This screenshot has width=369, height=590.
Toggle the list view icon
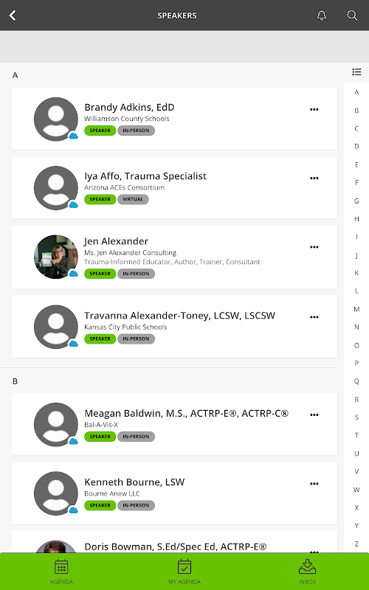click(x=356, y=72)
